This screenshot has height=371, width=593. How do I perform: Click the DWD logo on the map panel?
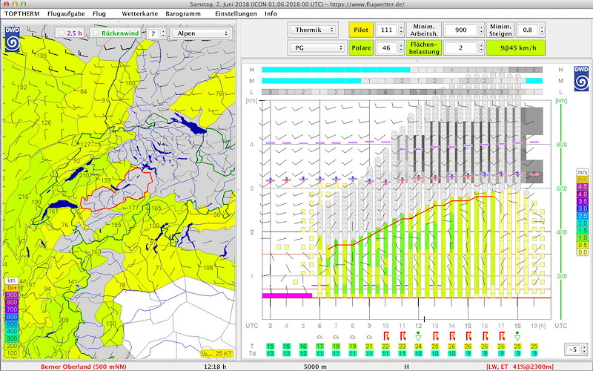pyautogui.click(x=13, y=39)
